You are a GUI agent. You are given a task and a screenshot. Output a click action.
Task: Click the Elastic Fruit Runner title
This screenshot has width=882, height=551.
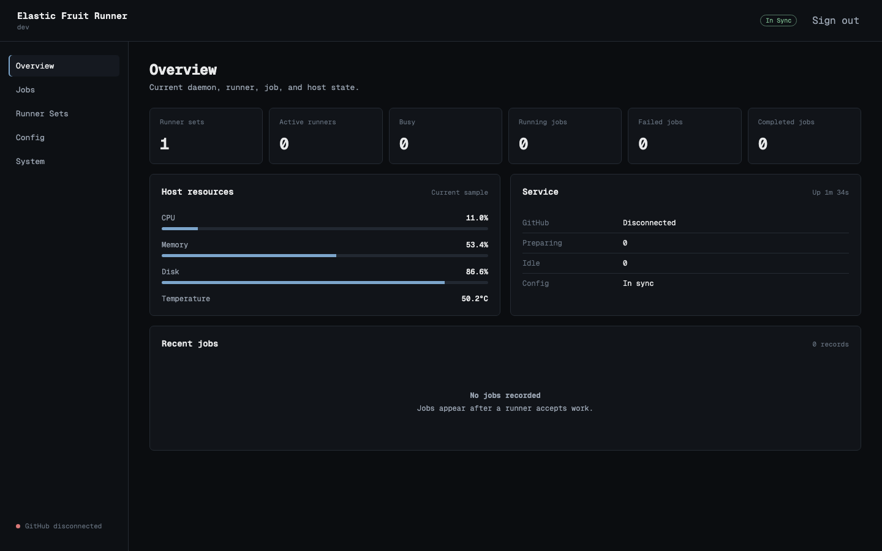tap(72, 16)
